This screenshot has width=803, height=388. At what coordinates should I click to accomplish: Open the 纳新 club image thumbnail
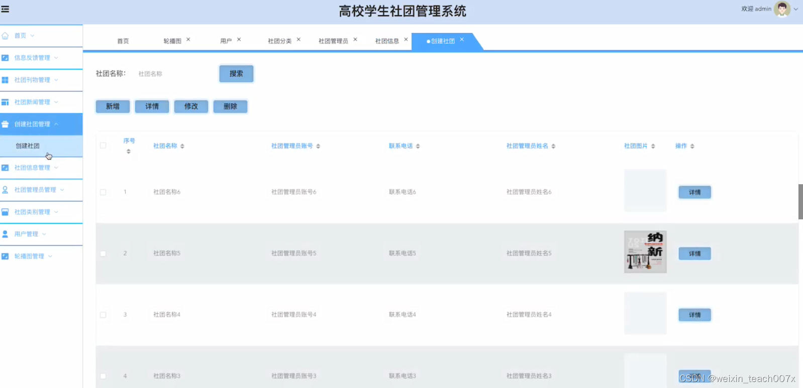coord(645,252)
